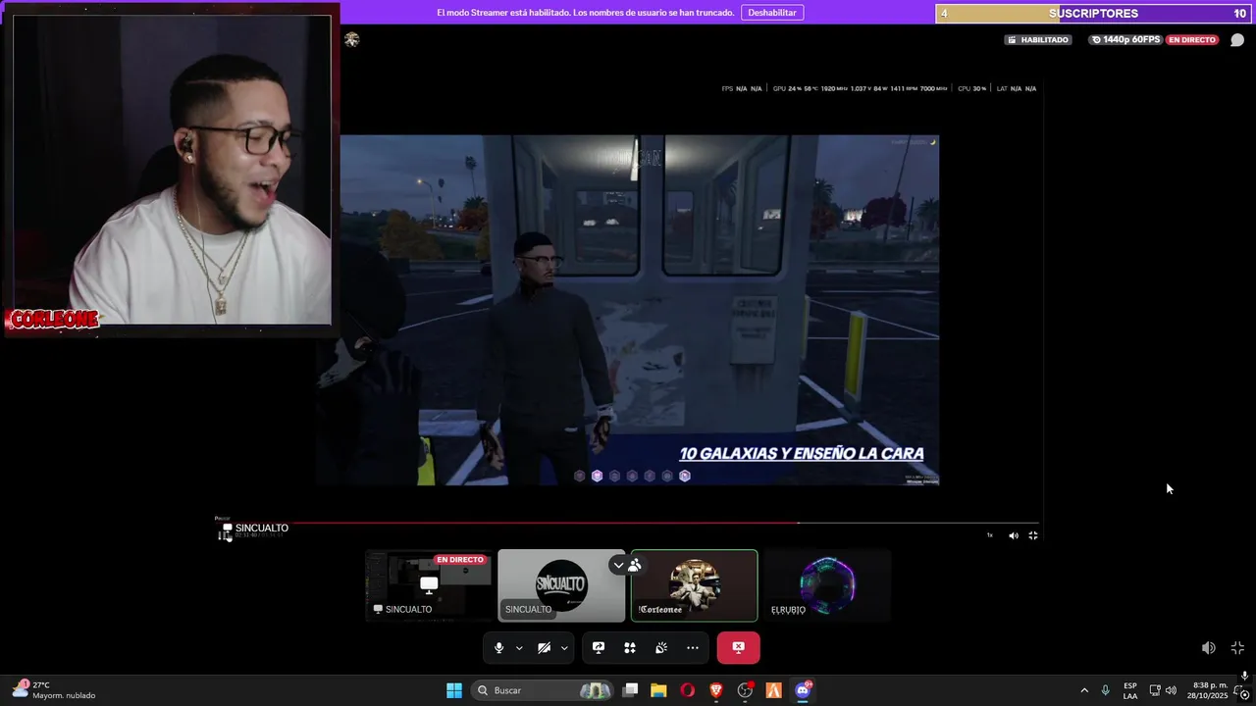Turn on the camera

pos(544,647)
